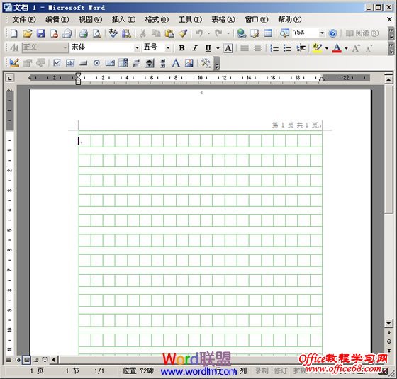
Task: Copy selection using the copy icon
Action: click(156, 33)
